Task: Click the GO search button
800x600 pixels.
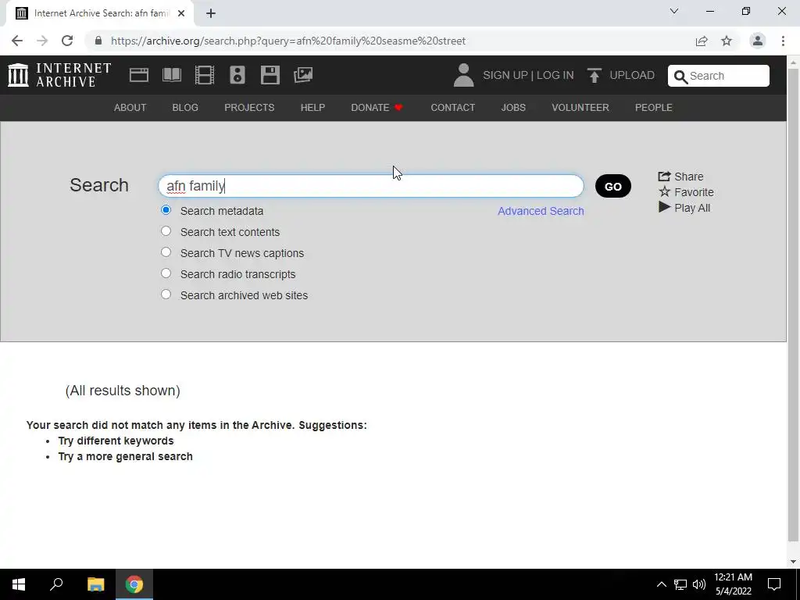Action: click(x=613, y=186)
